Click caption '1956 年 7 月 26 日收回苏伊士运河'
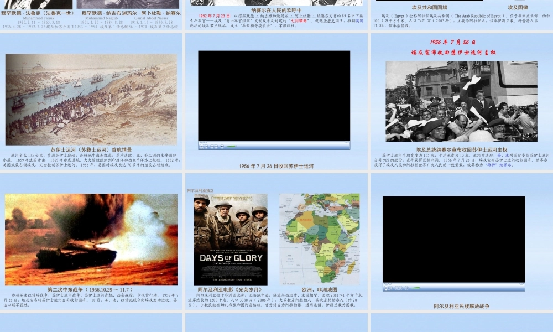This screenshot has width=553, height=332. tap(276, 166)
